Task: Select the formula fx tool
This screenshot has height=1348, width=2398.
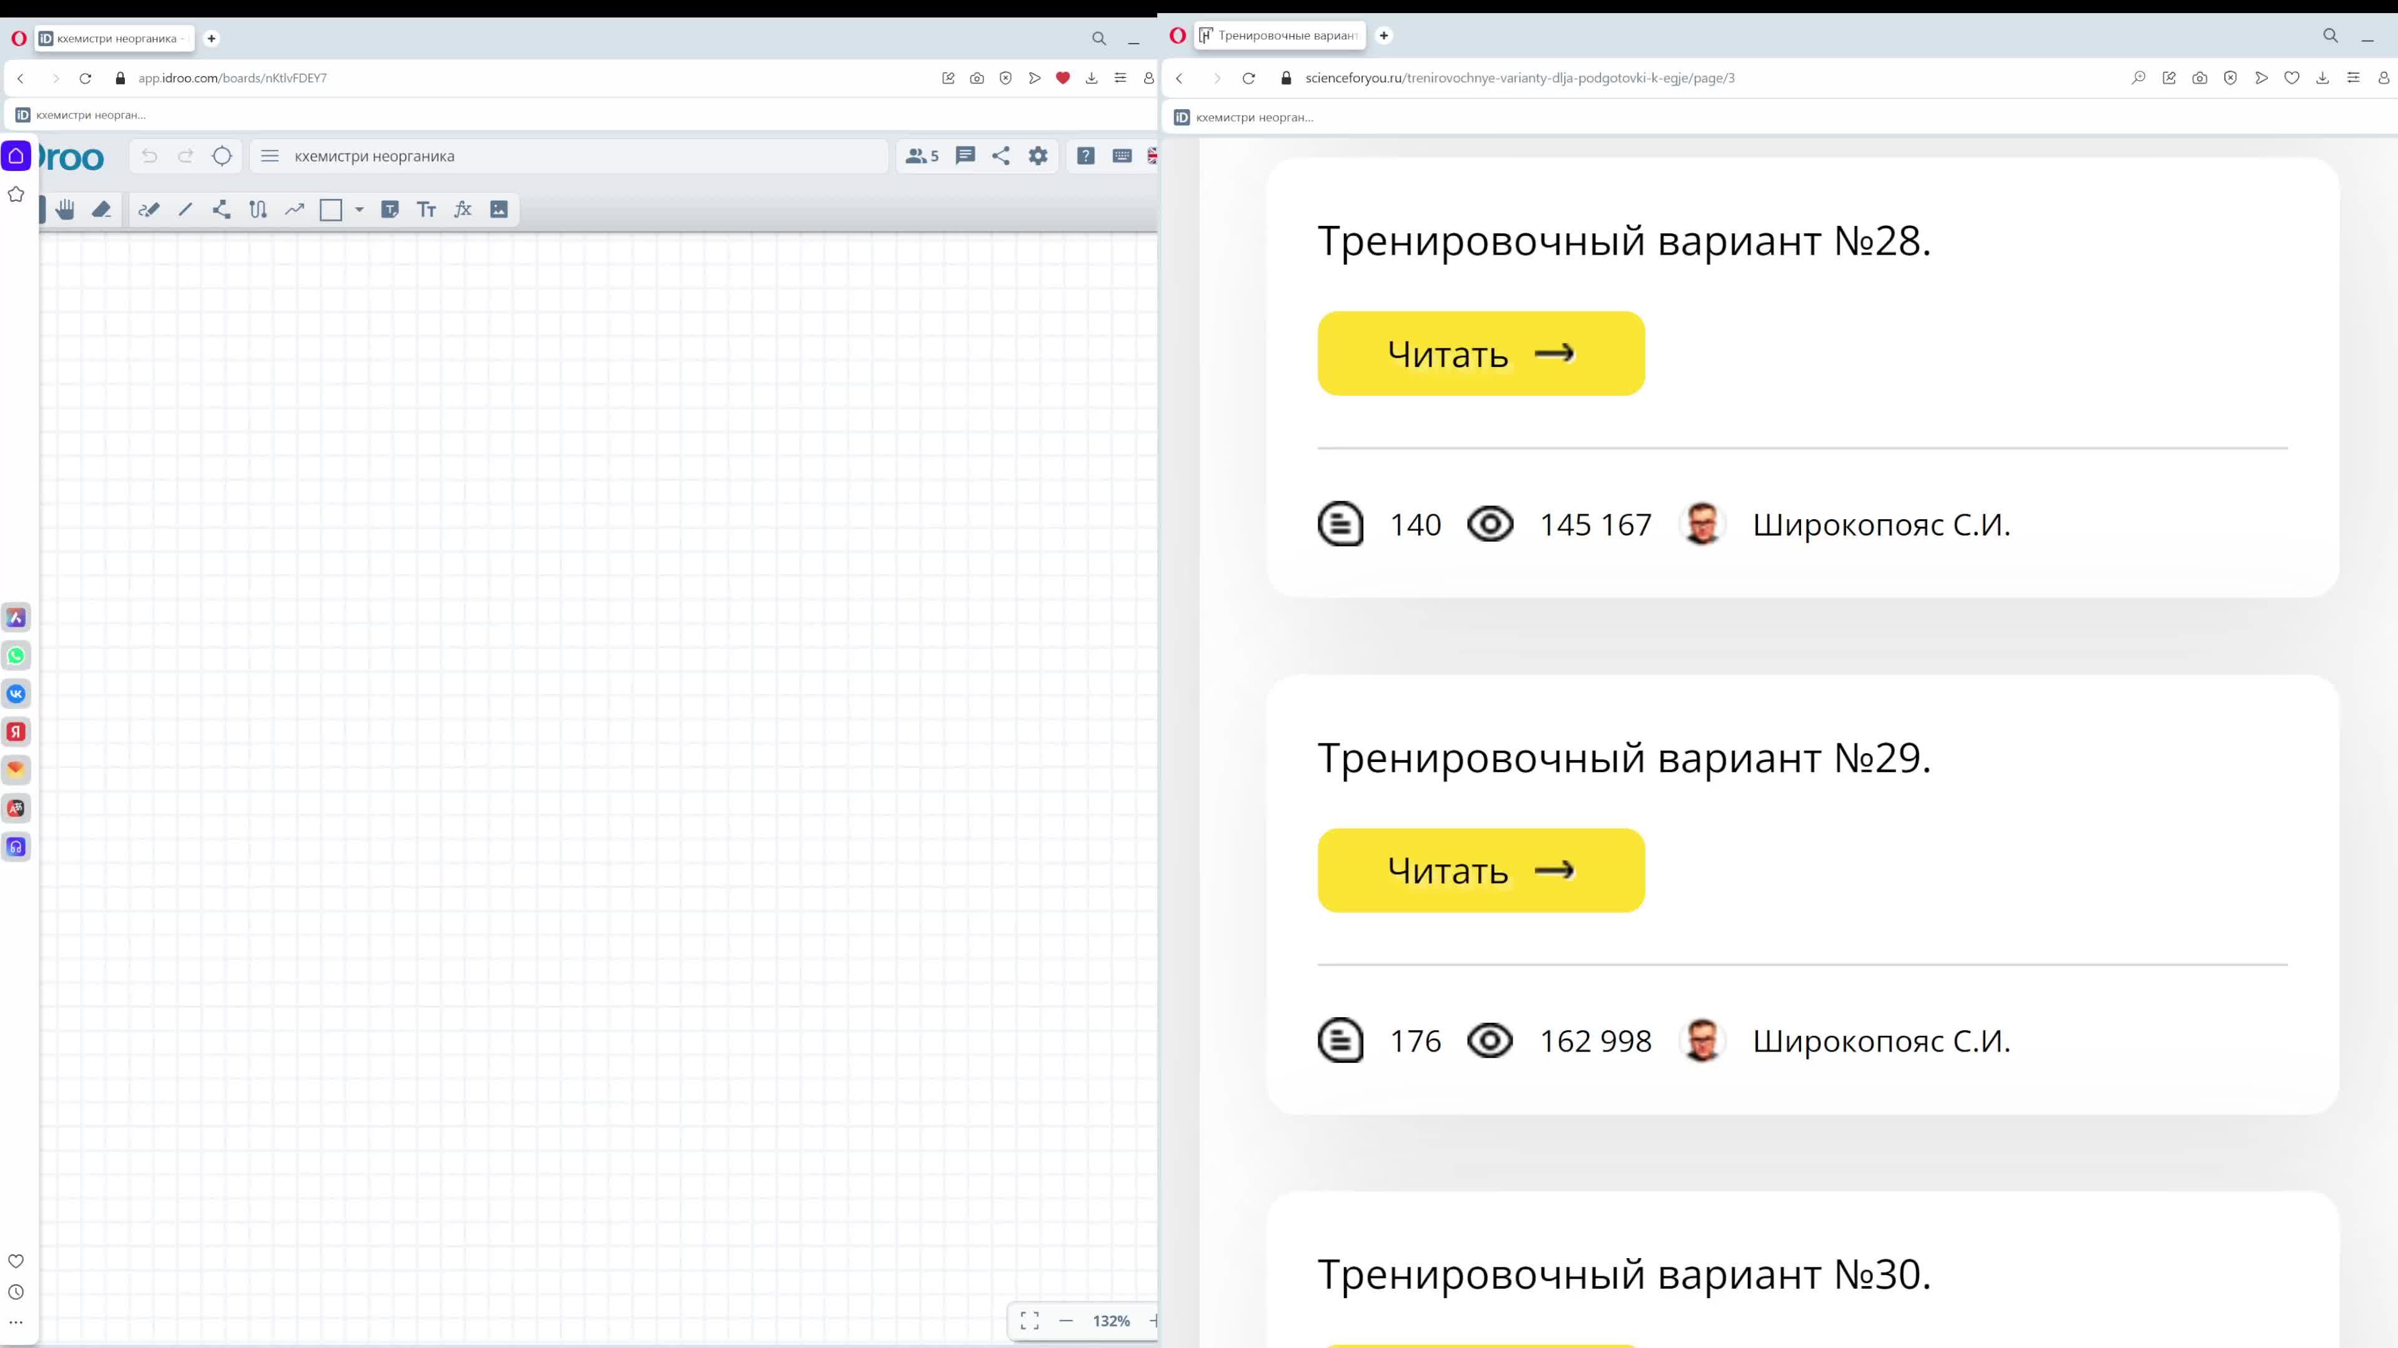Action: (463, 209)
